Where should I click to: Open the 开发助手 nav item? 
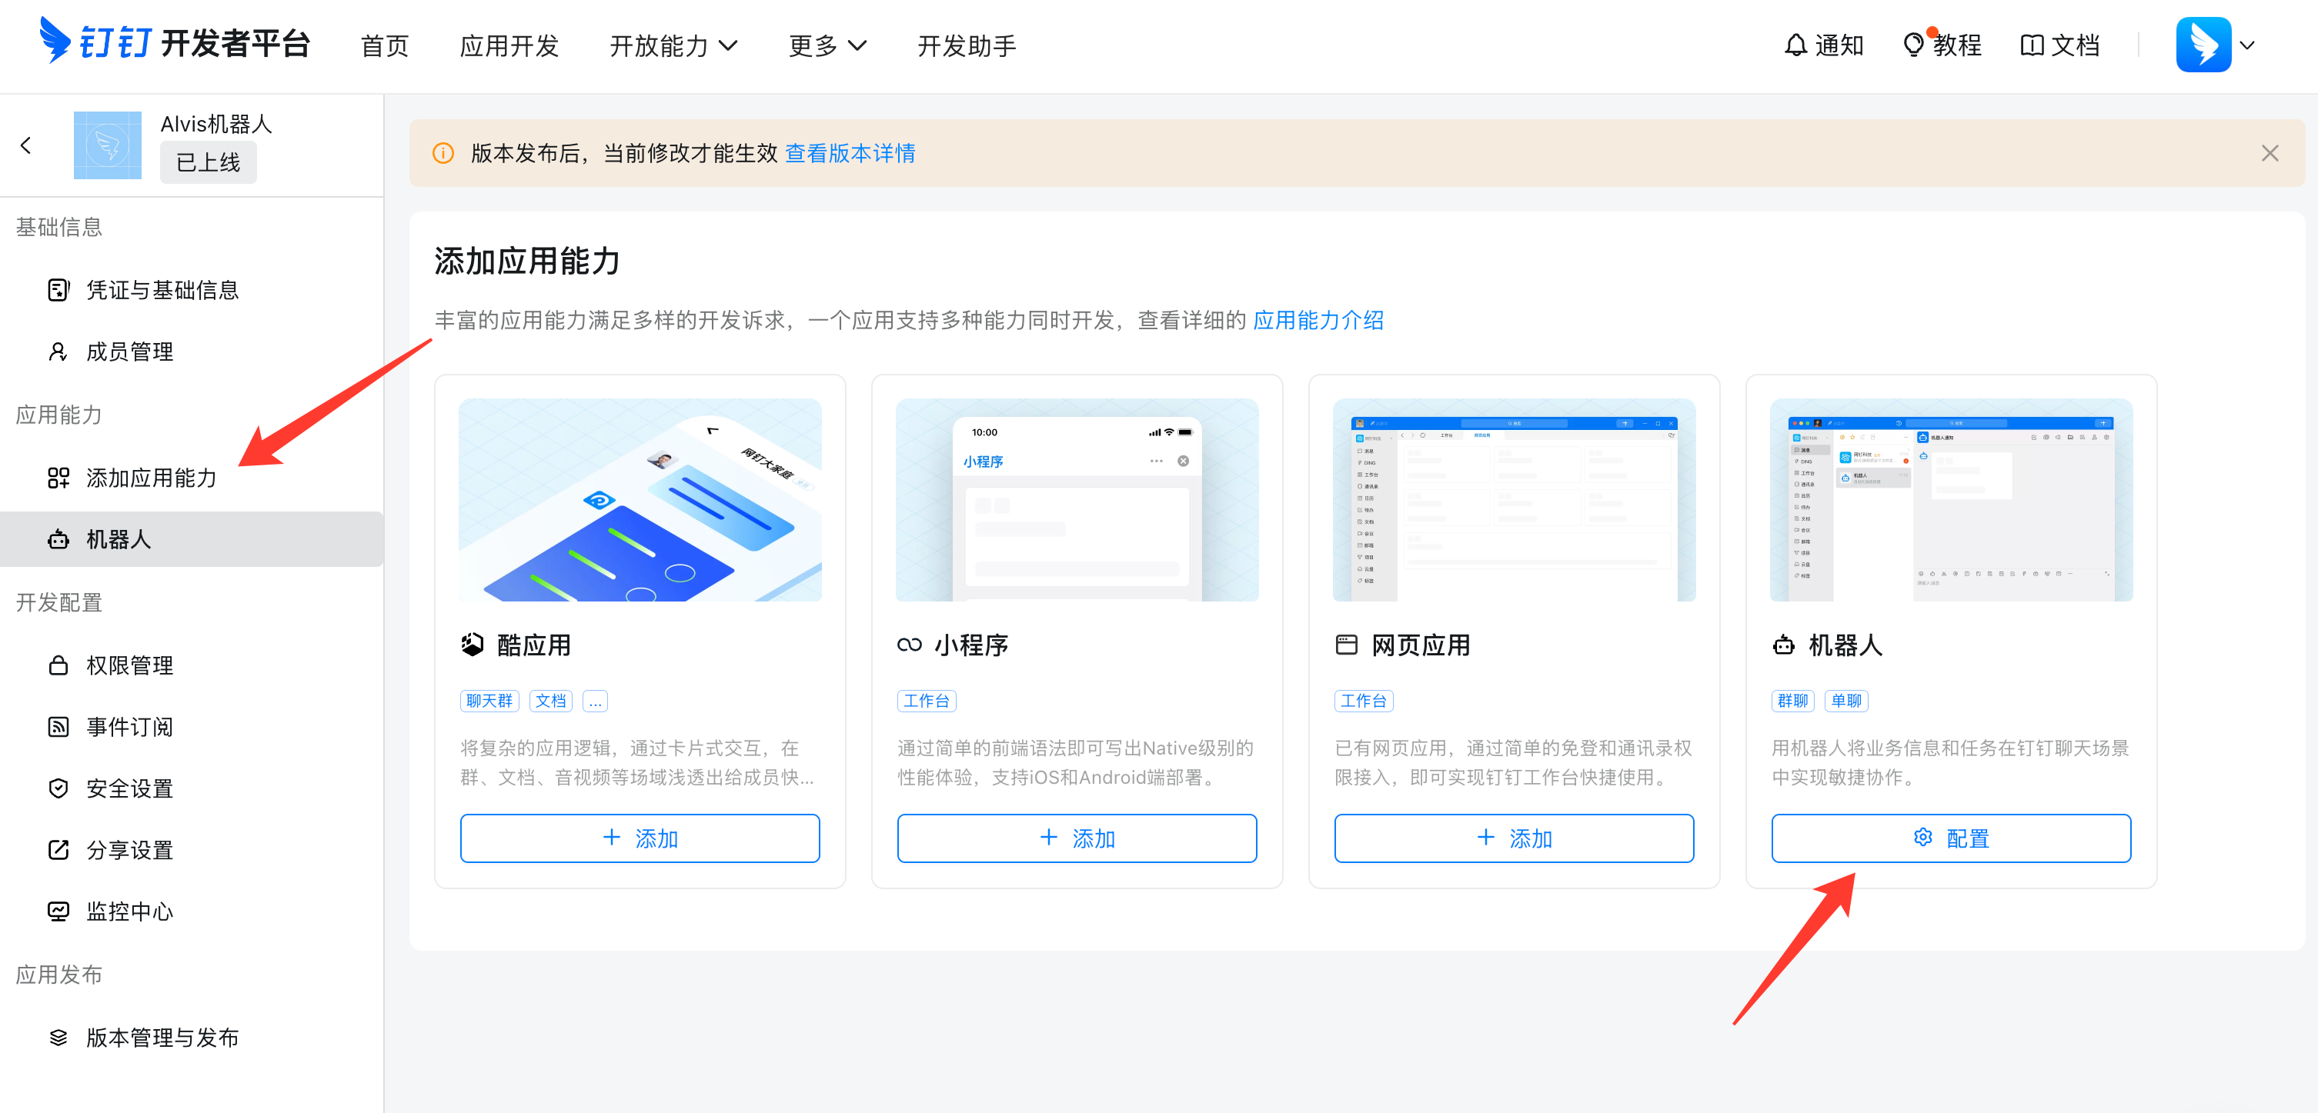[967, 46]
